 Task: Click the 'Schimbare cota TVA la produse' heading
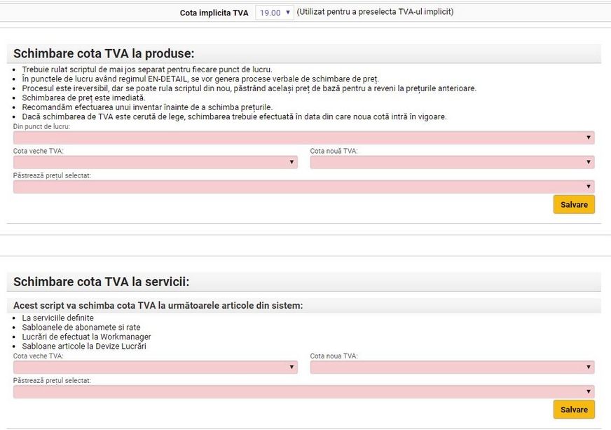tap(104, 54)
